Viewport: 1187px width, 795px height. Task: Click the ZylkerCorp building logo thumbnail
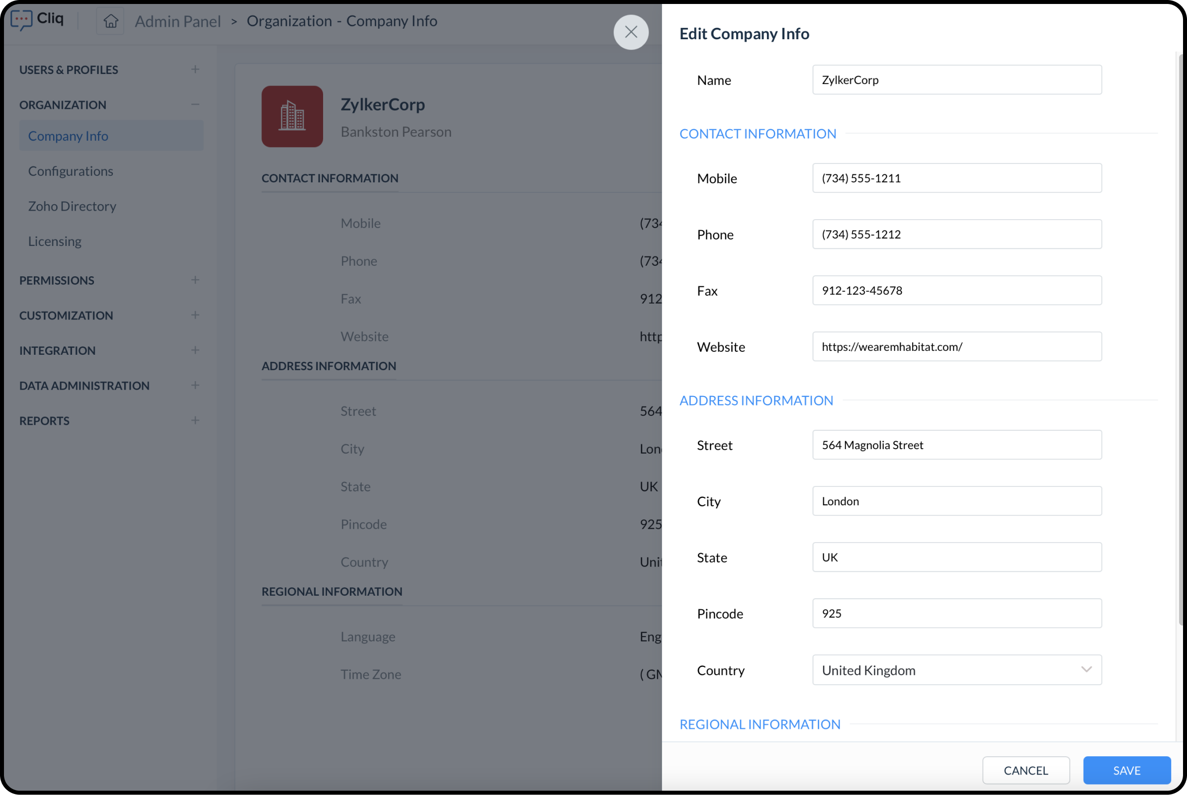(292, 117)
